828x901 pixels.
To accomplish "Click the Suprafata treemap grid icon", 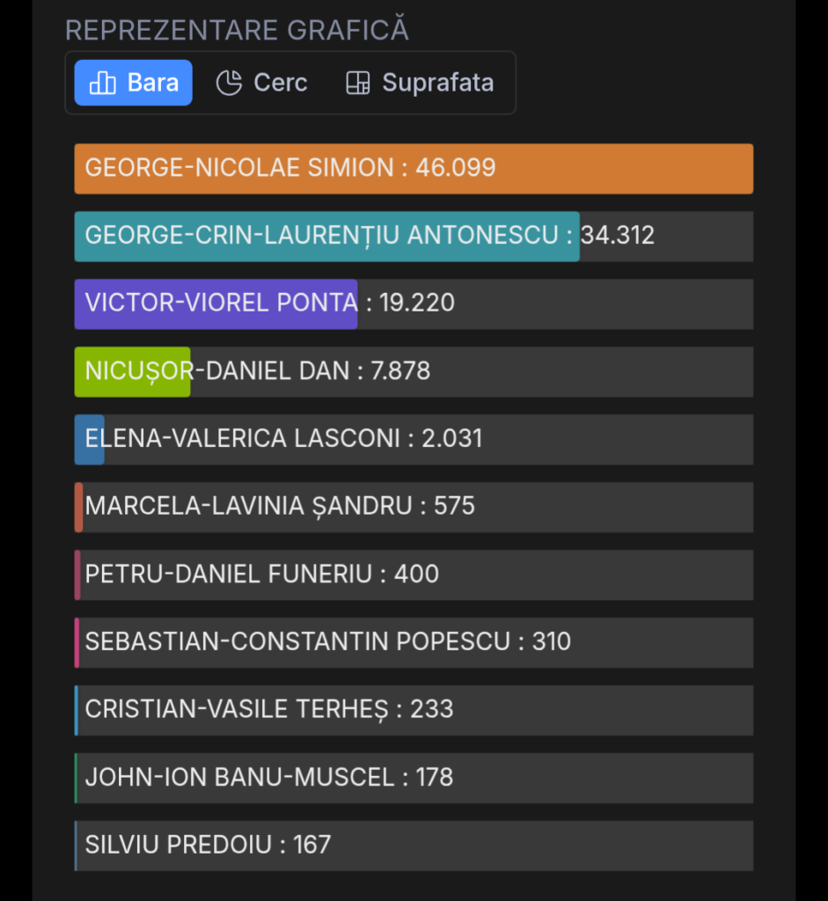I will (x=357, y=83).
